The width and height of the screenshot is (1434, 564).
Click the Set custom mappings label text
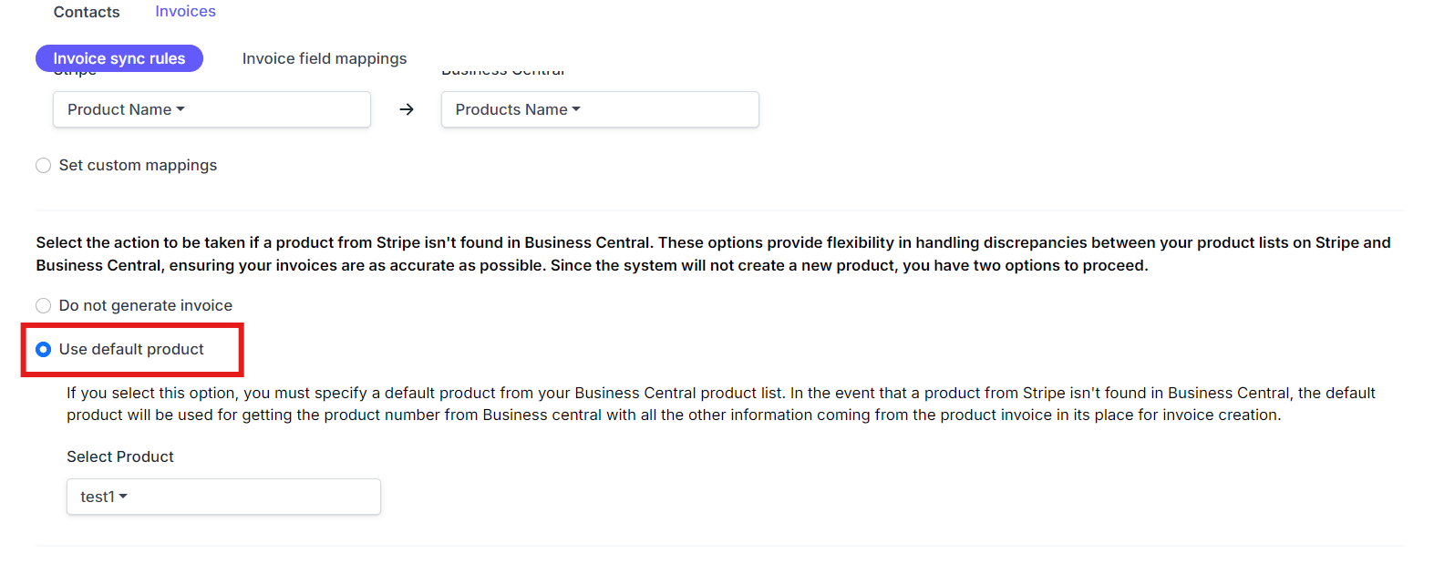[138, 165]
